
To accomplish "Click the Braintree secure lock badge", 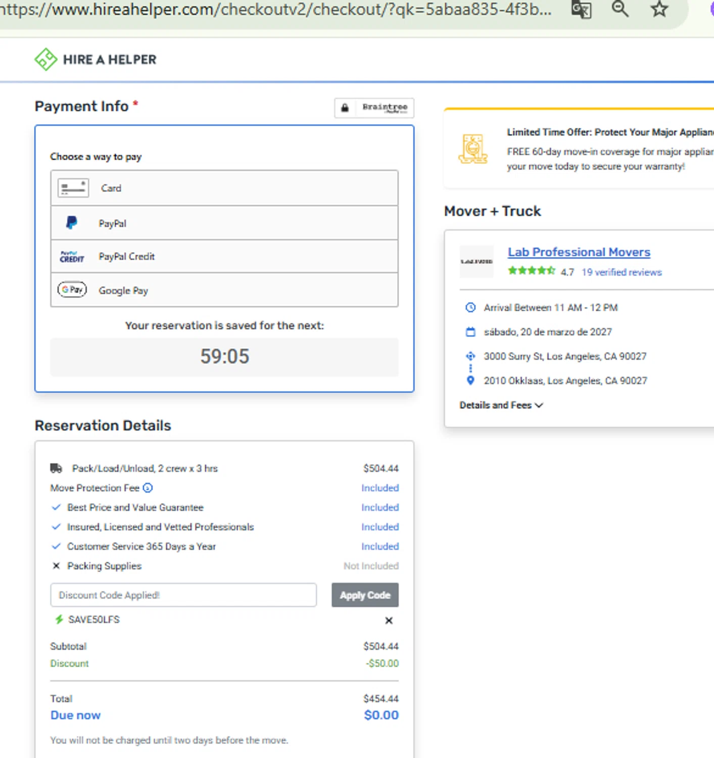I will [x=374, y=108].
